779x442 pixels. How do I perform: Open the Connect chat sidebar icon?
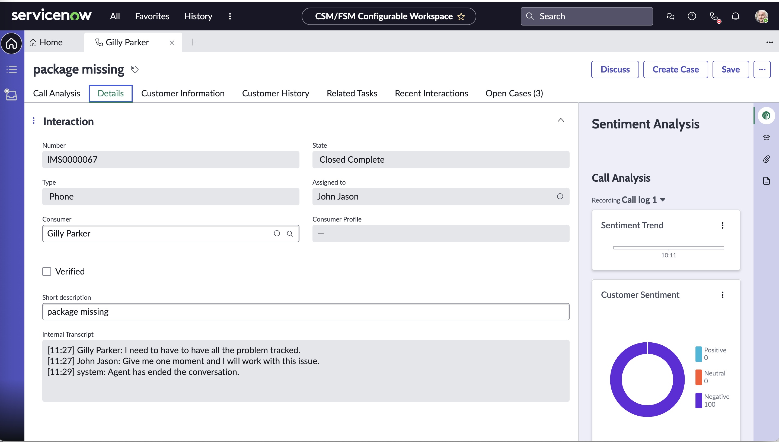[x=670, y=16]
